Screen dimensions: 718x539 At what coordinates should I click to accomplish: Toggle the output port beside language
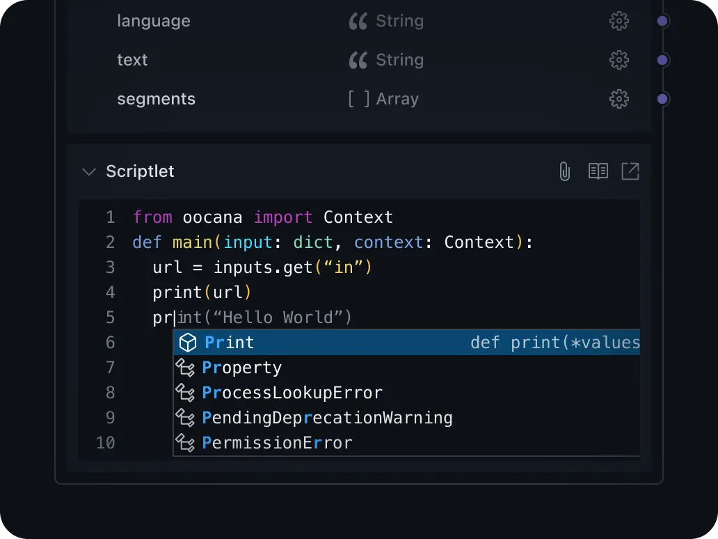(x=662, y=21)
